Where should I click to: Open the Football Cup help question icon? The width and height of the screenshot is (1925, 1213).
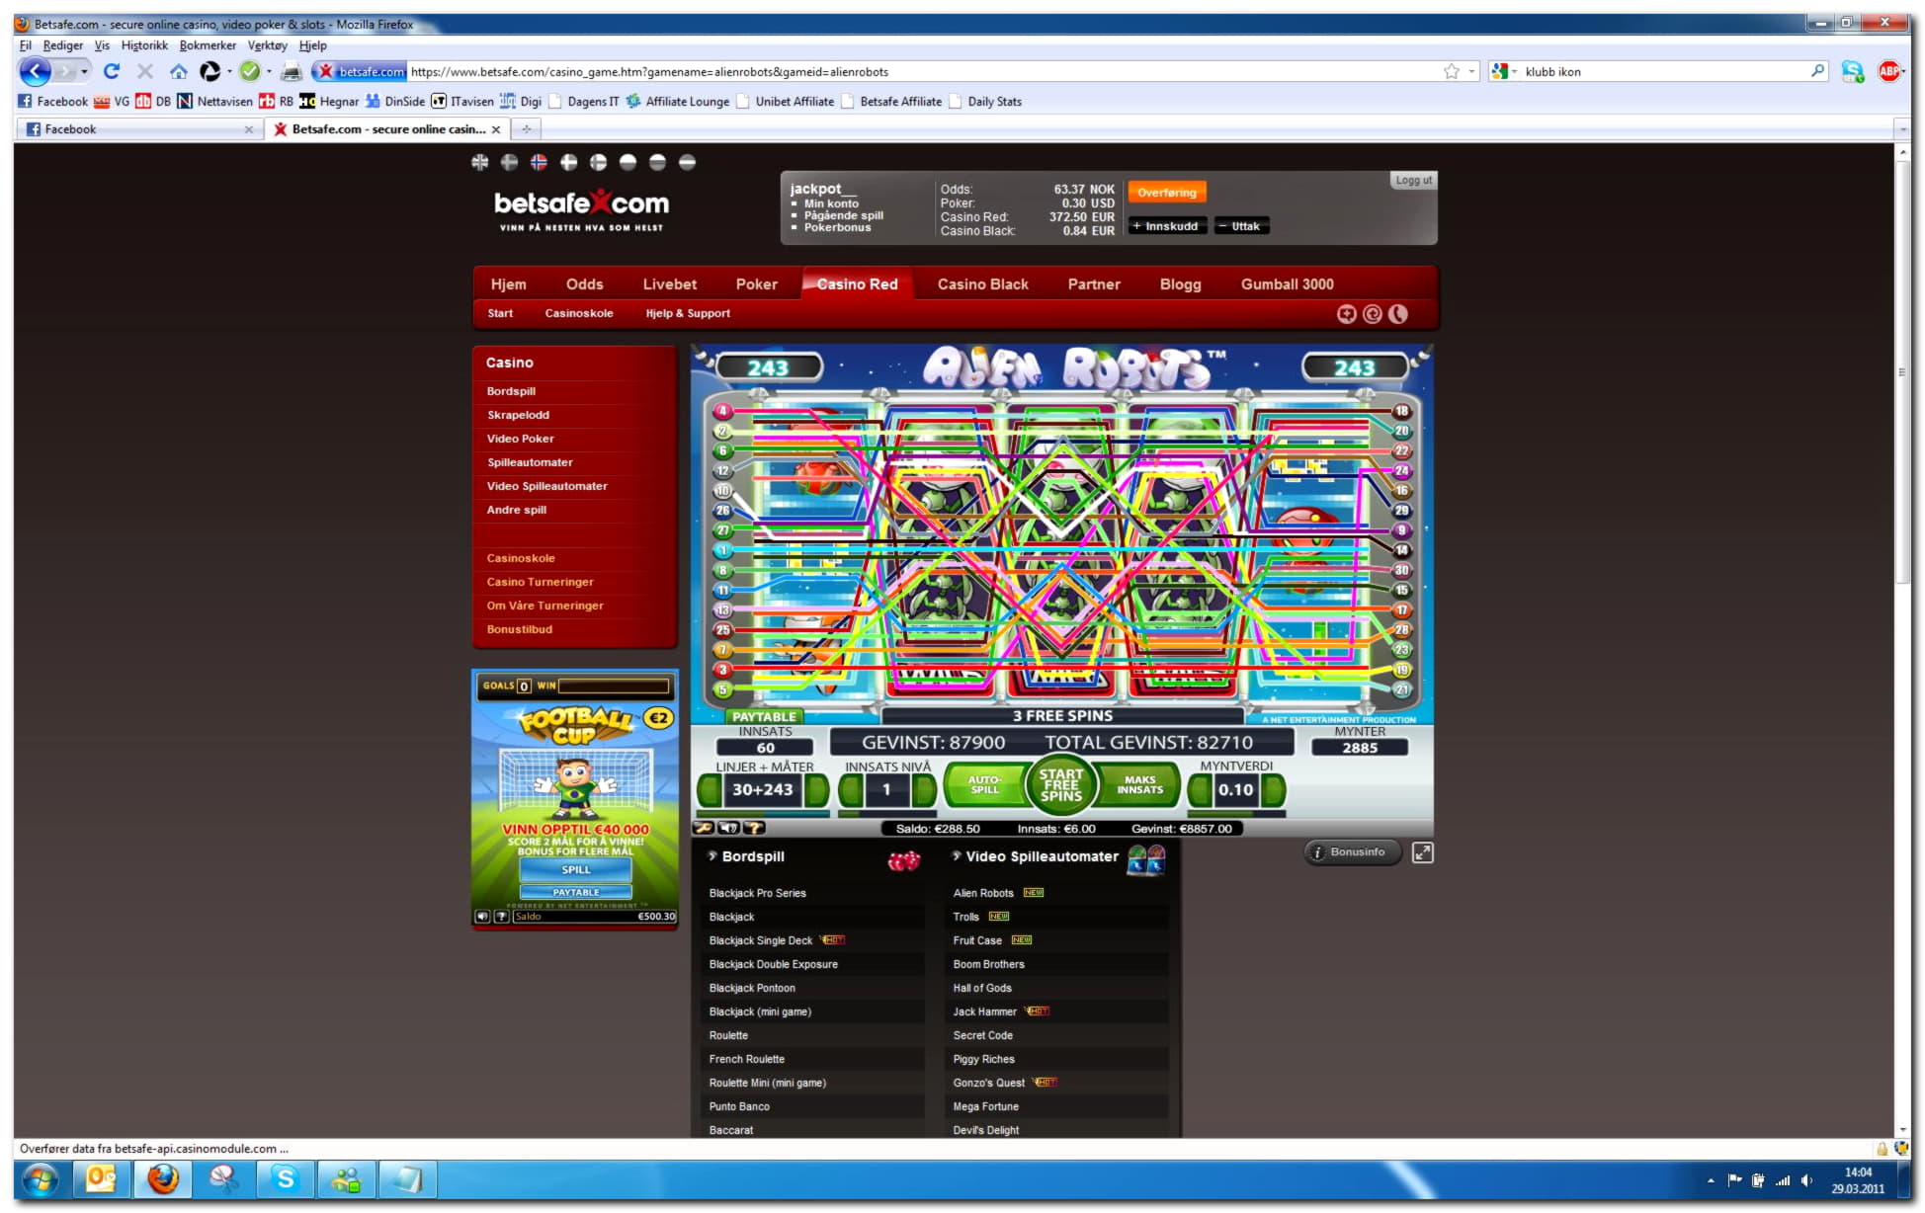(501, 917)
